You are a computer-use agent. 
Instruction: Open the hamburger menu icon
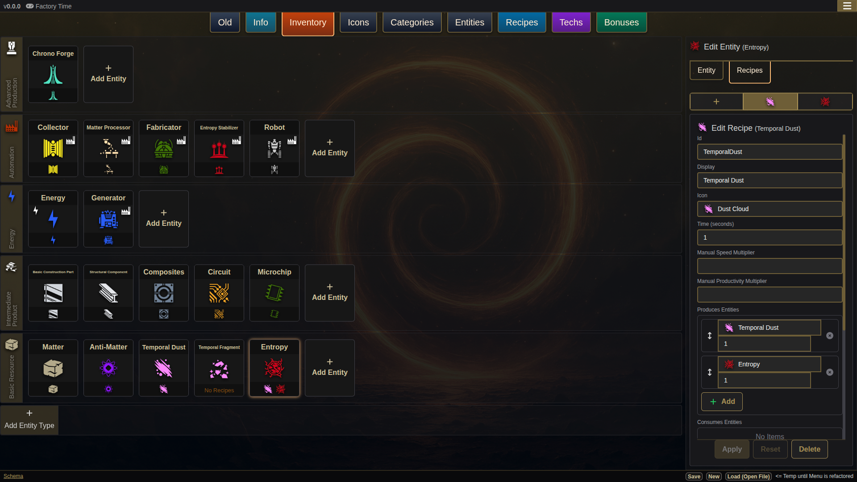[847, 6]
